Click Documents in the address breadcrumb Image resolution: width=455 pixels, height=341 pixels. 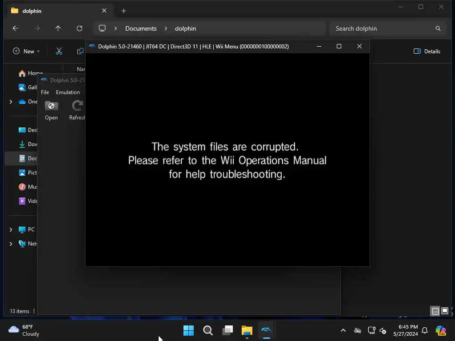141,28
